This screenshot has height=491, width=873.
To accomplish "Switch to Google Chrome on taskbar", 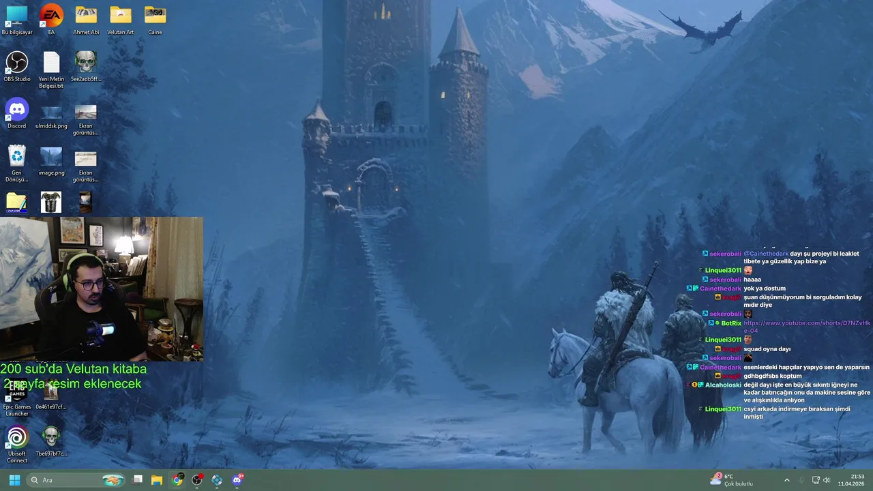I will [x=177, y=480].
